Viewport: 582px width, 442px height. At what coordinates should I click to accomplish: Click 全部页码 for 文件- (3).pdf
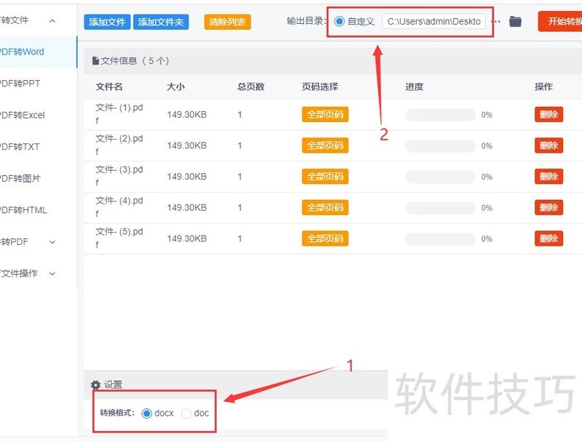tap(325, 177)
